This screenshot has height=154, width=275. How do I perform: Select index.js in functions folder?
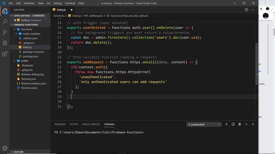coord(30,47)
